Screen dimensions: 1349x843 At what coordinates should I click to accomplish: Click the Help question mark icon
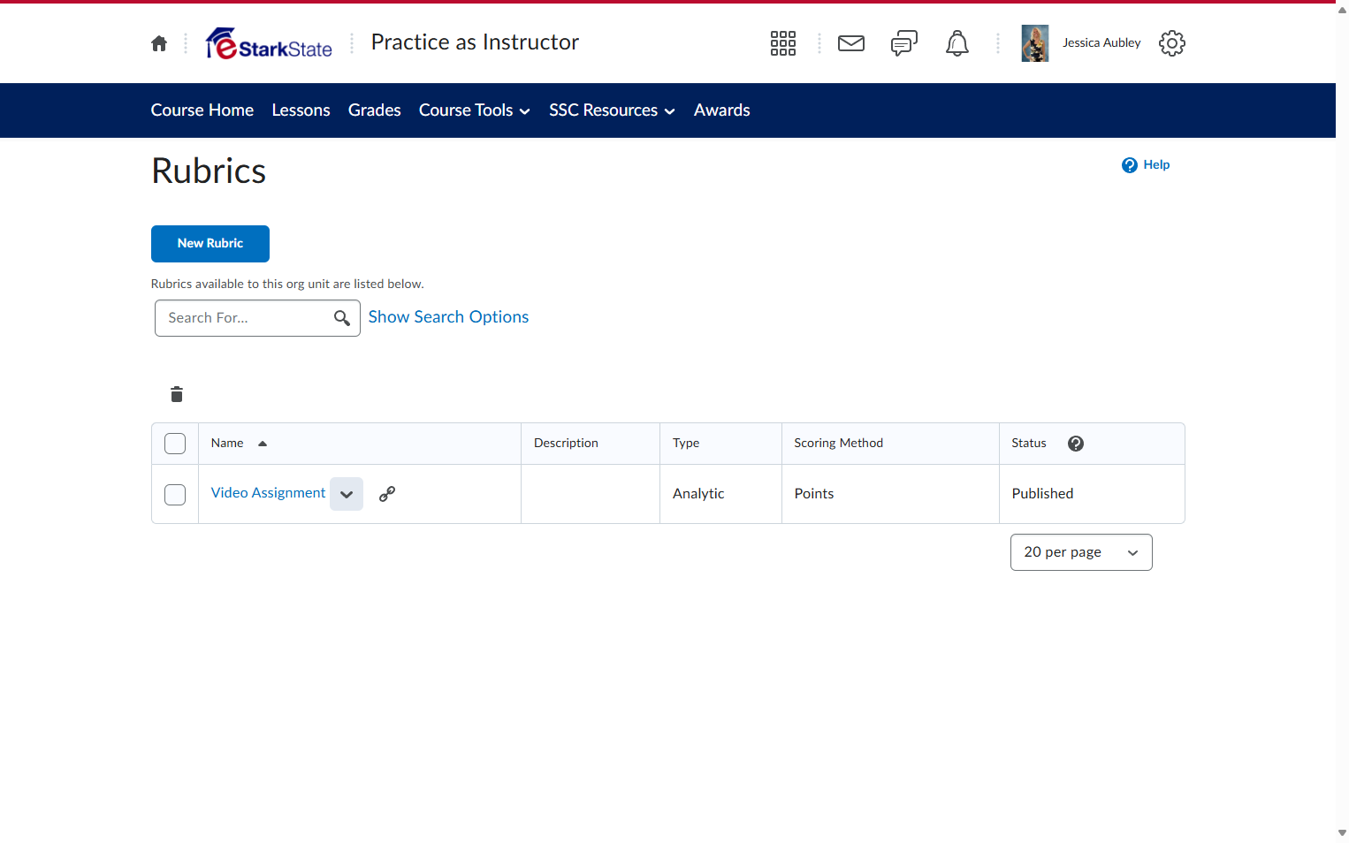[x=1130, y=165]
